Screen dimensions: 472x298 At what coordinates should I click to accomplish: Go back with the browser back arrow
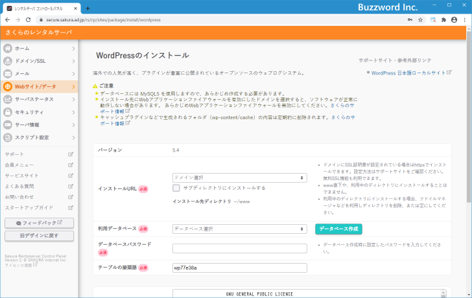pos(8,20)
